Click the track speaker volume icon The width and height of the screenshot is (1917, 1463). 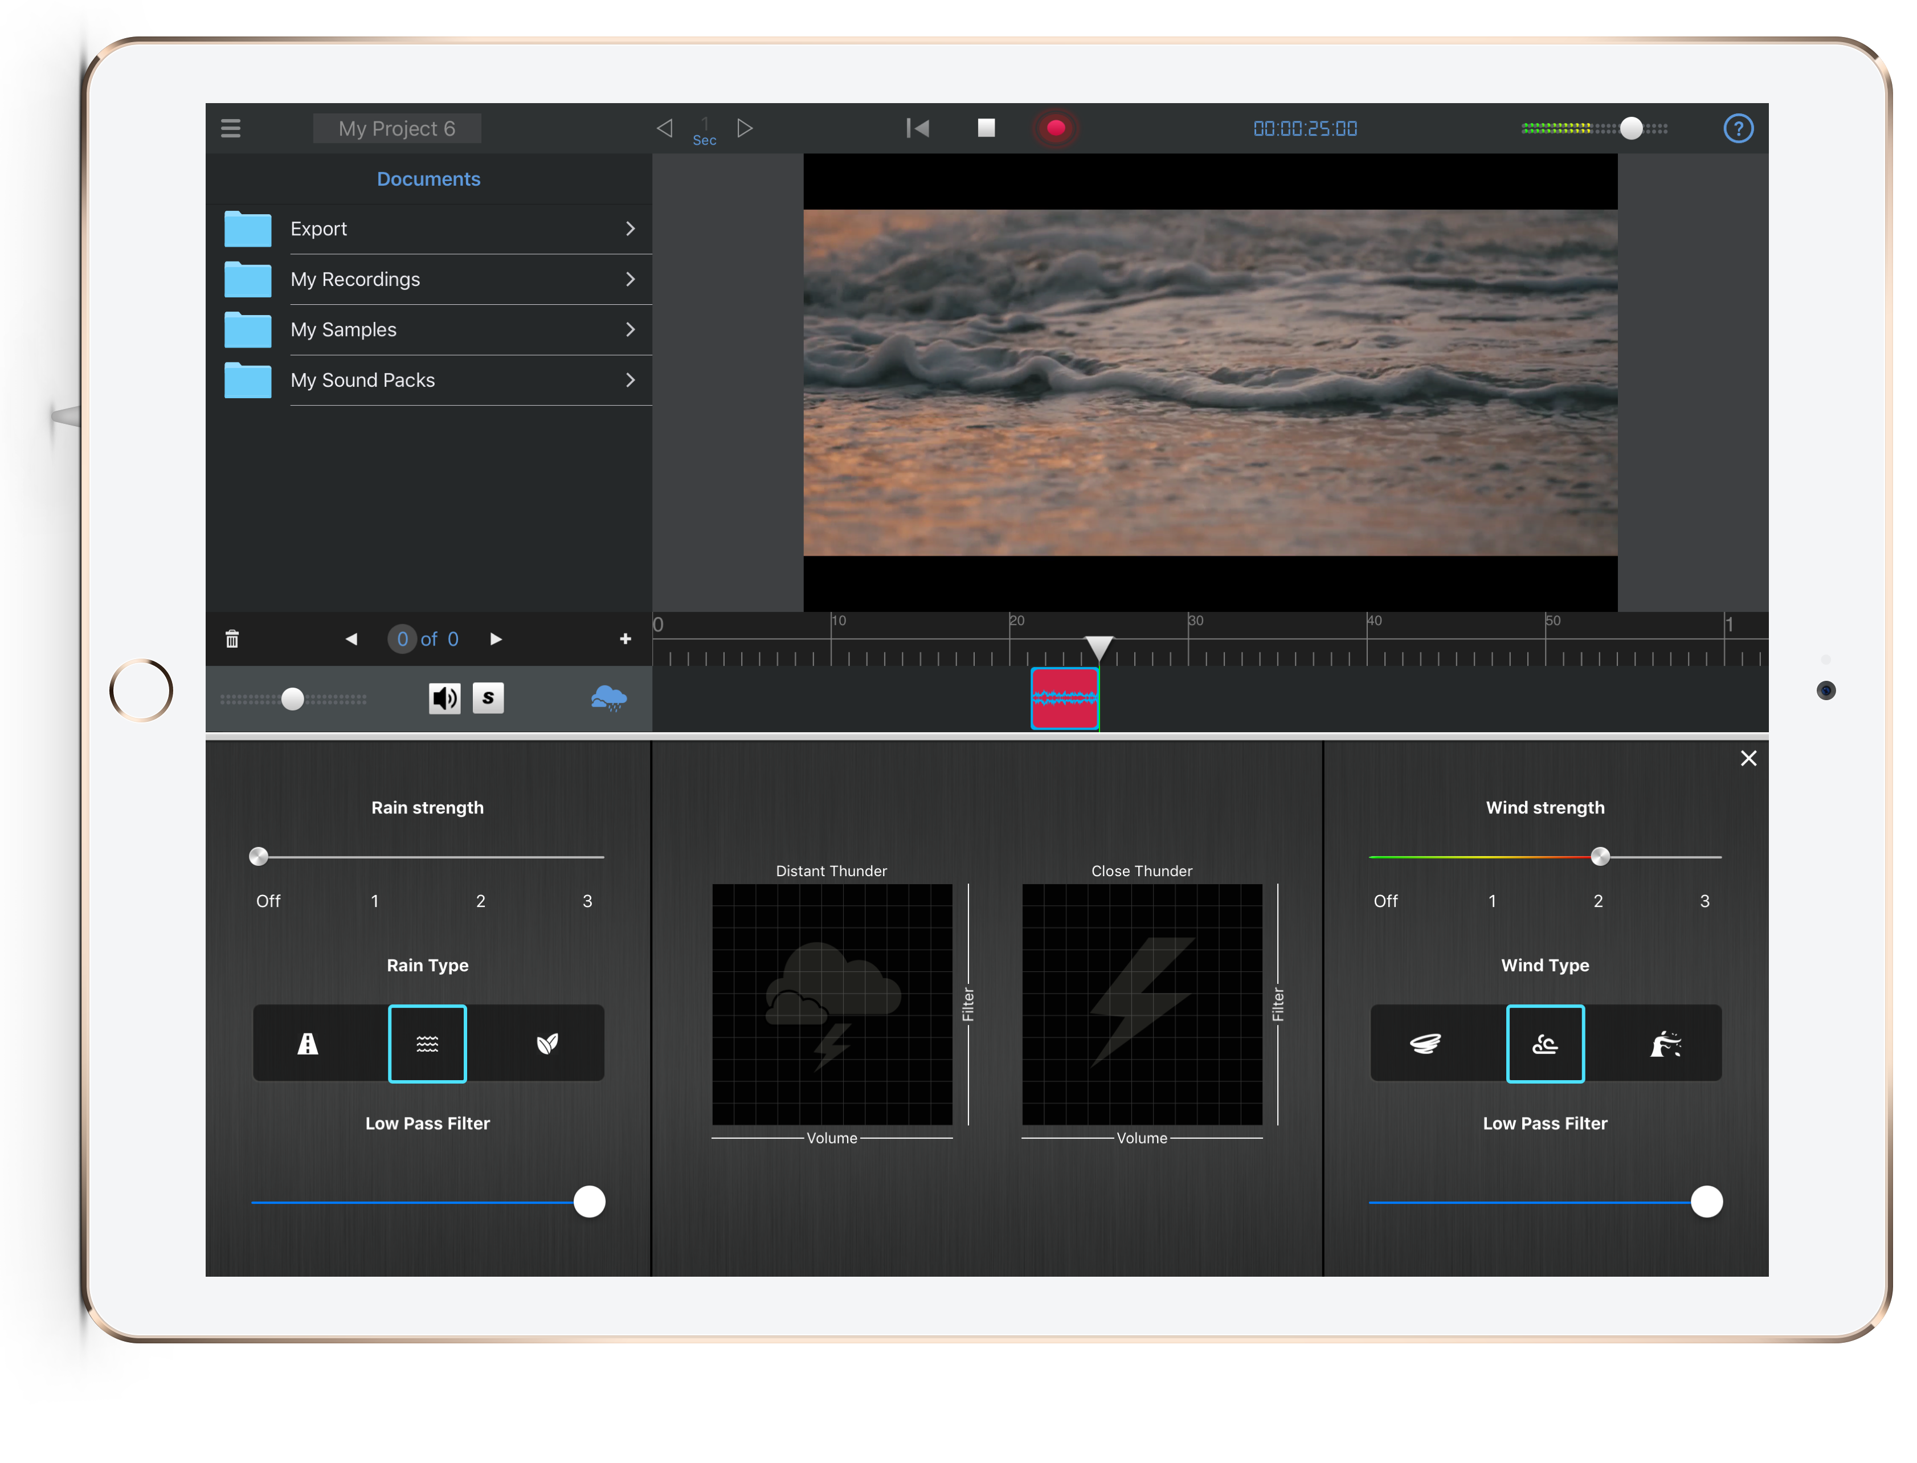[444, 697]
